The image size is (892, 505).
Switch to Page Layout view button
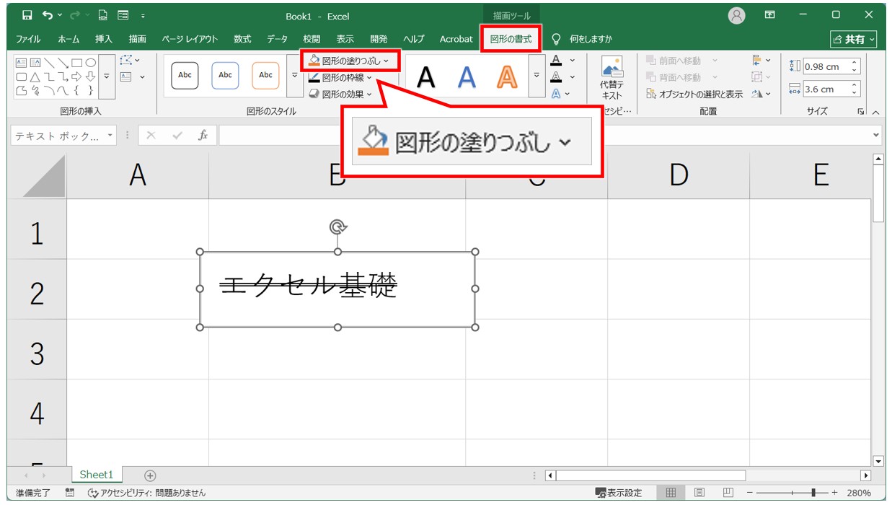[699, 493]
